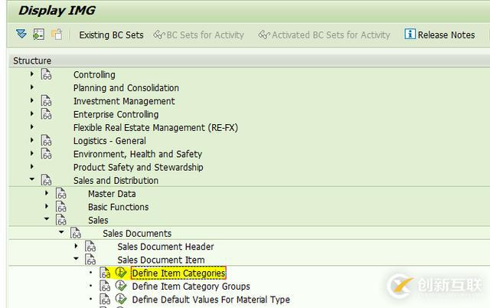490x308 pixels.
Task: Click the second toolbar icon (document with arrow)
Action: [38, 34]
